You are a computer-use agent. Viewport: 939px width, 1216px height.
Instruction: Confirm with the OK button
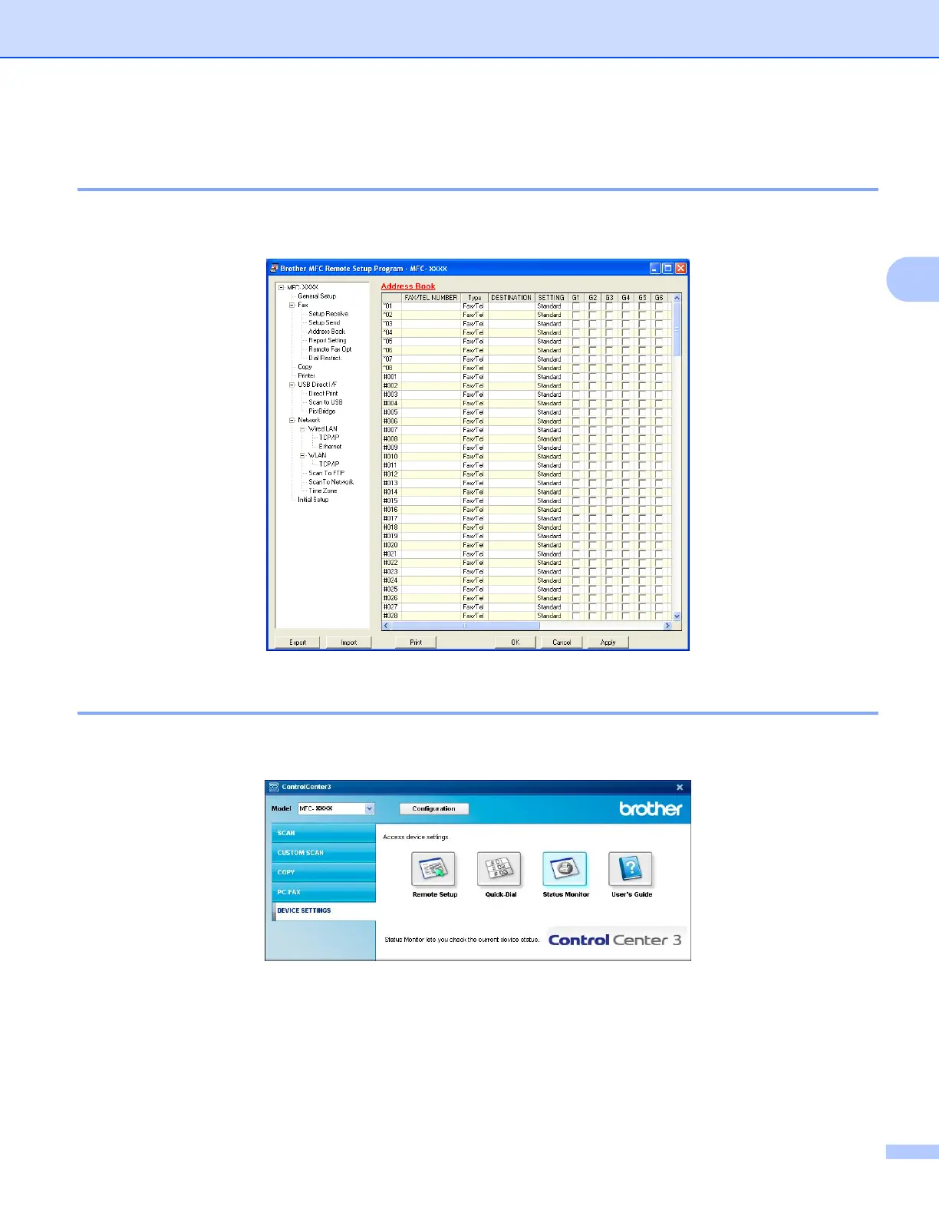click(516, 643)
